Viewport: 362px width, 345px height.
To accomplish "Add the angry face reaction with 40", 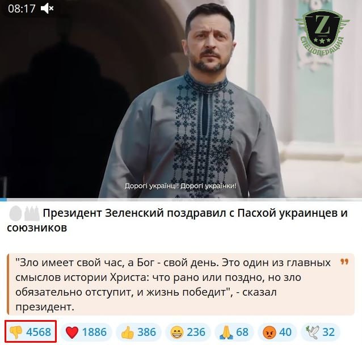I will pos(277,332).
